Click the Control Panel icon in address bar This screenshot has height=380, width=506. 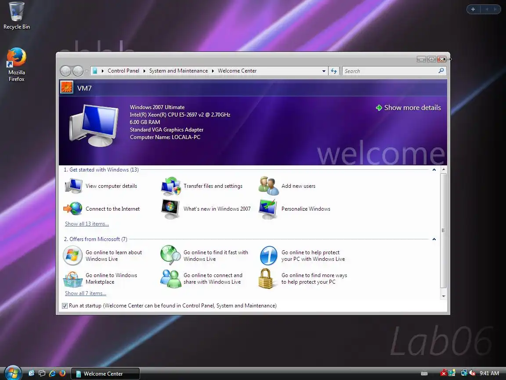95,71
